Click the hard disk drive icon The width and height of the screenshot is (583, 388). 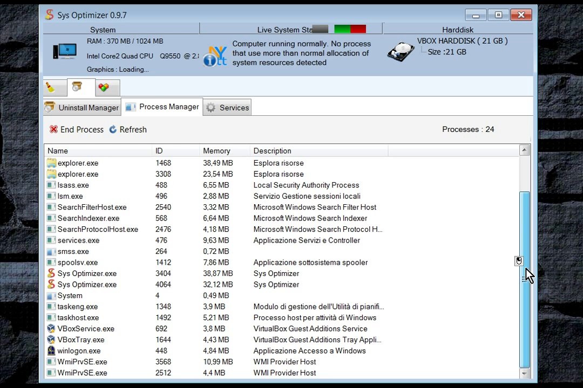pos(401,52)
